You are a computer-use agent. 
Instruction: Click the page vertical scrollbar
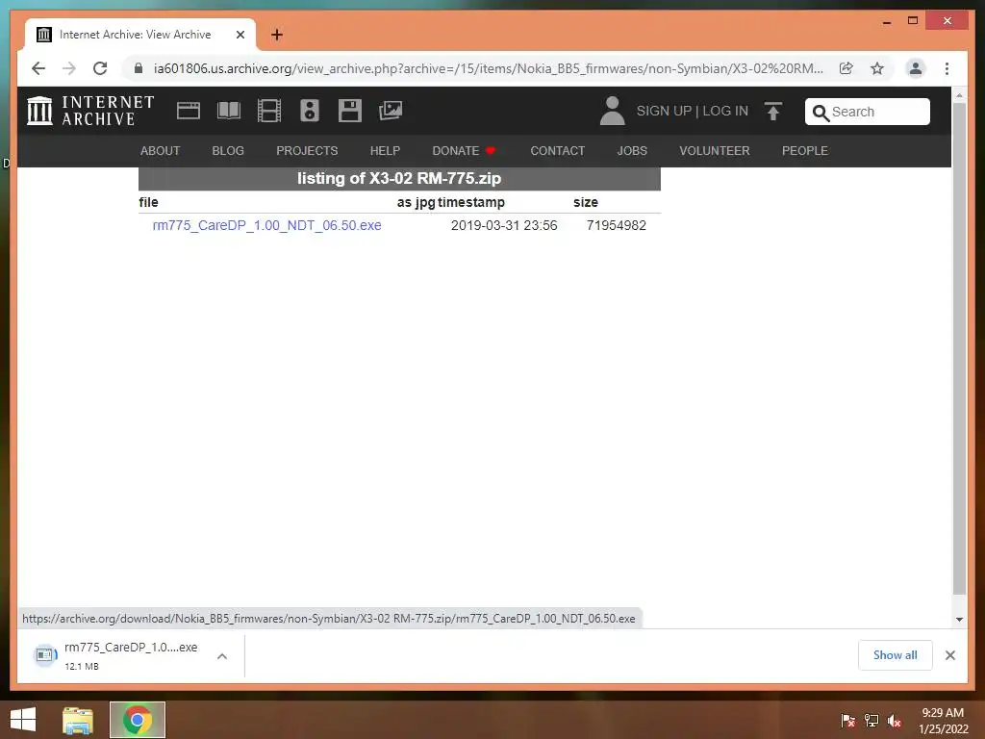pyautogui.click(x=959, y=349)
